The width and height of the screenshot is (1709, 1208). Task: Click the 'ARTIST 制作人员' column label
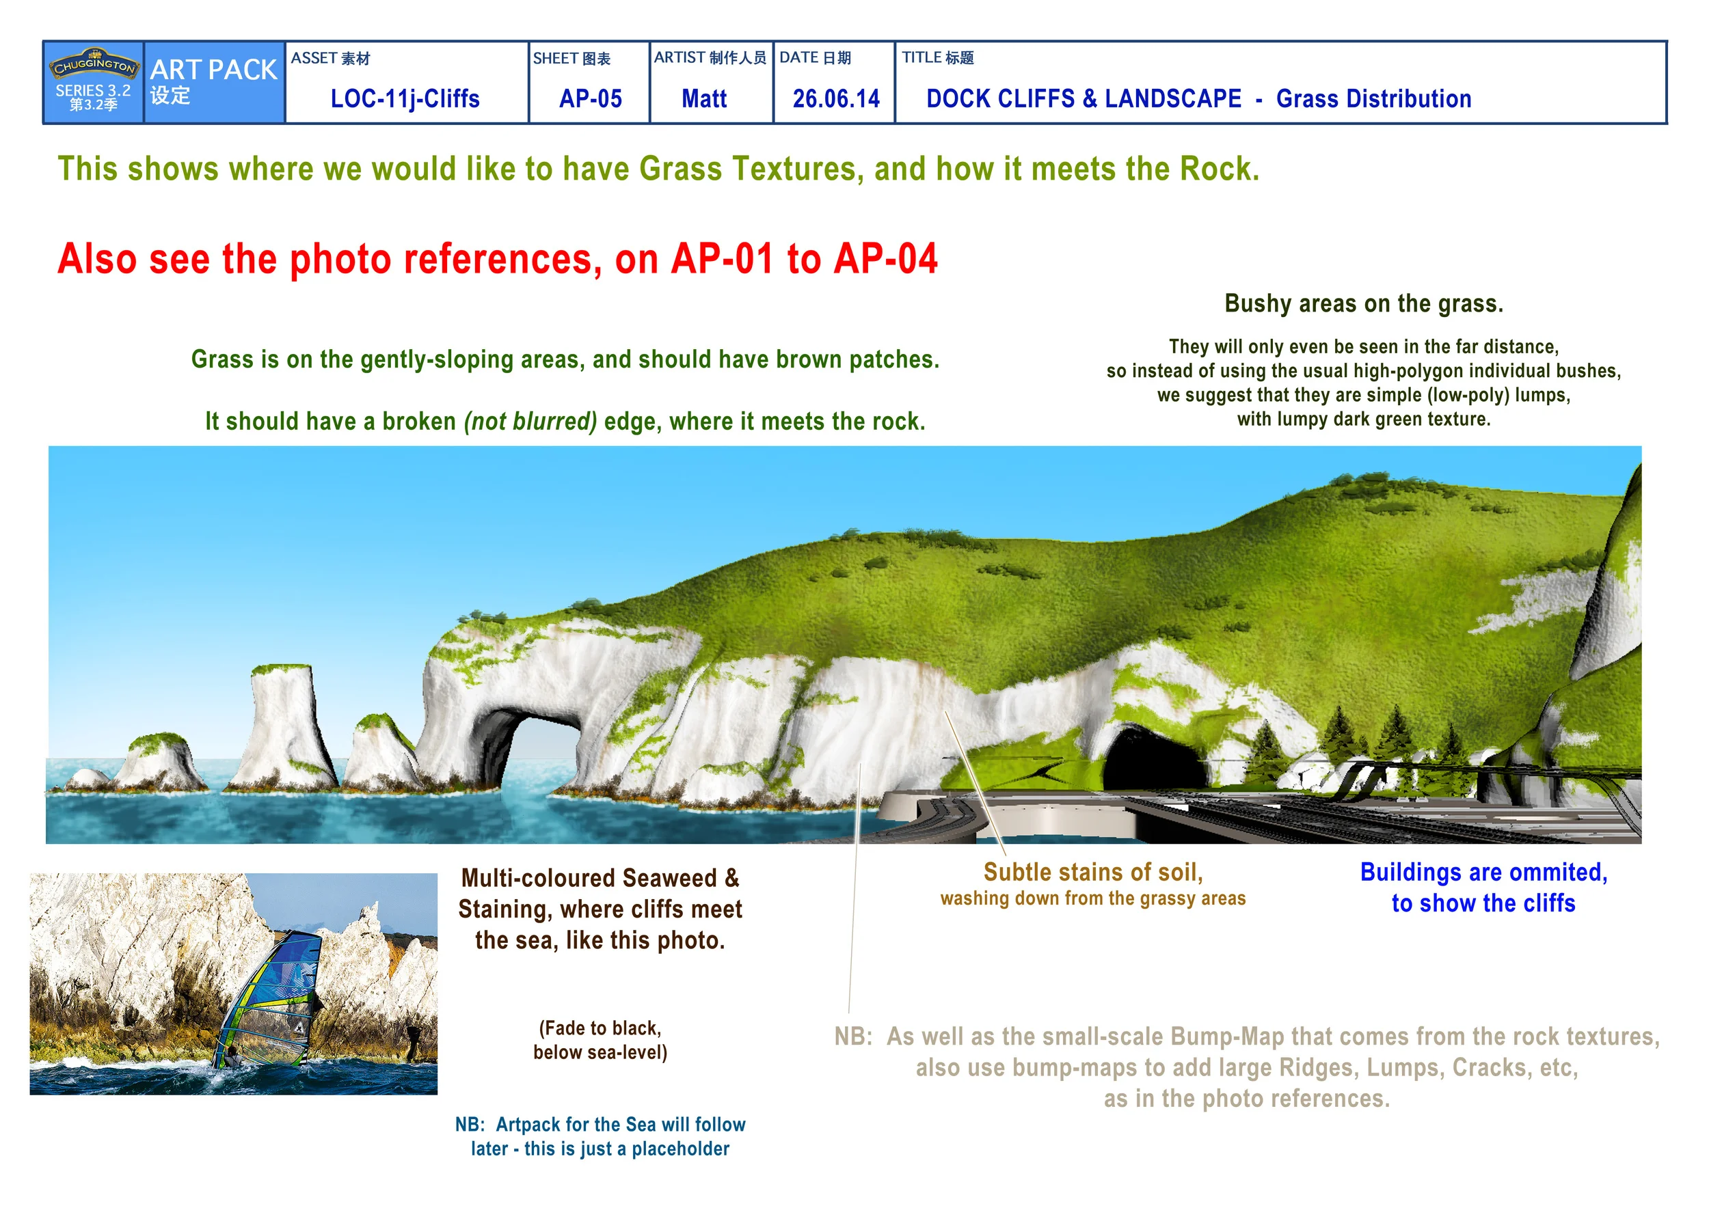click(x=710, y=57)
